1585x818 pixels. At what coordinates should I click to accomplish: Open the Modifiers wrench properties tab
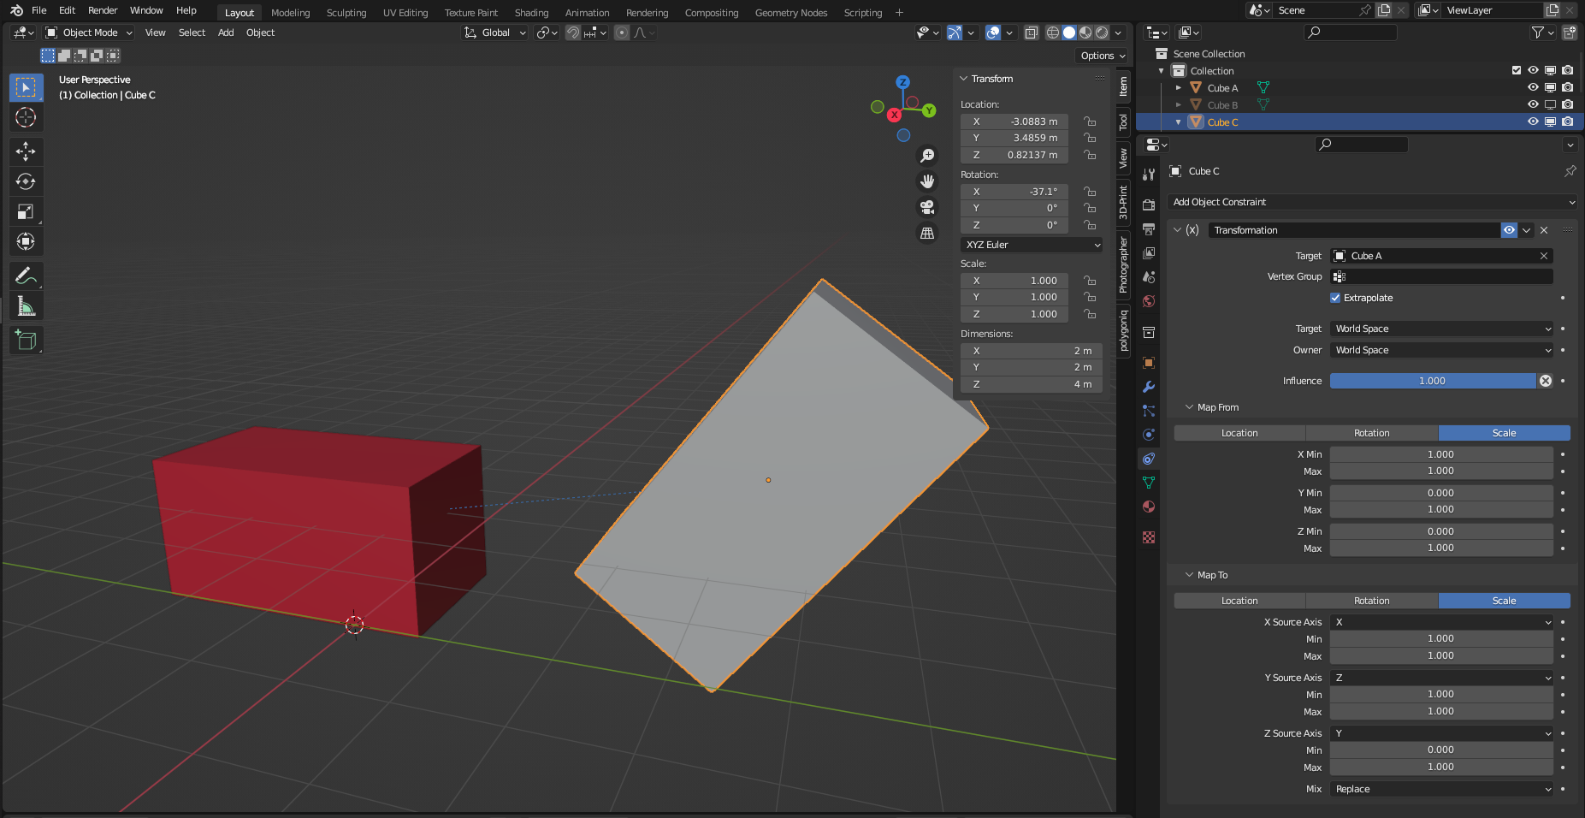[1149, 387]
